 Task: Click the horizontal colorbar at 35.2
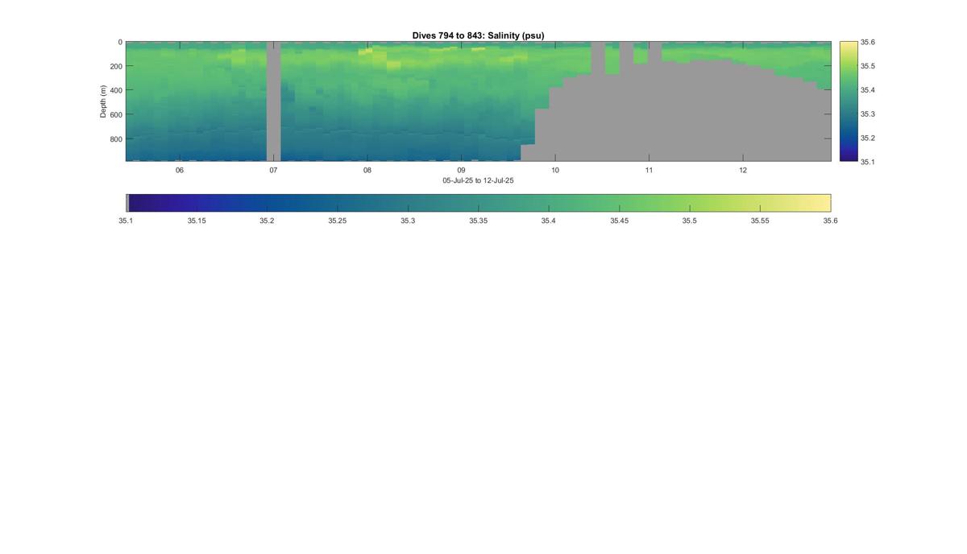[x=267, y=203]
